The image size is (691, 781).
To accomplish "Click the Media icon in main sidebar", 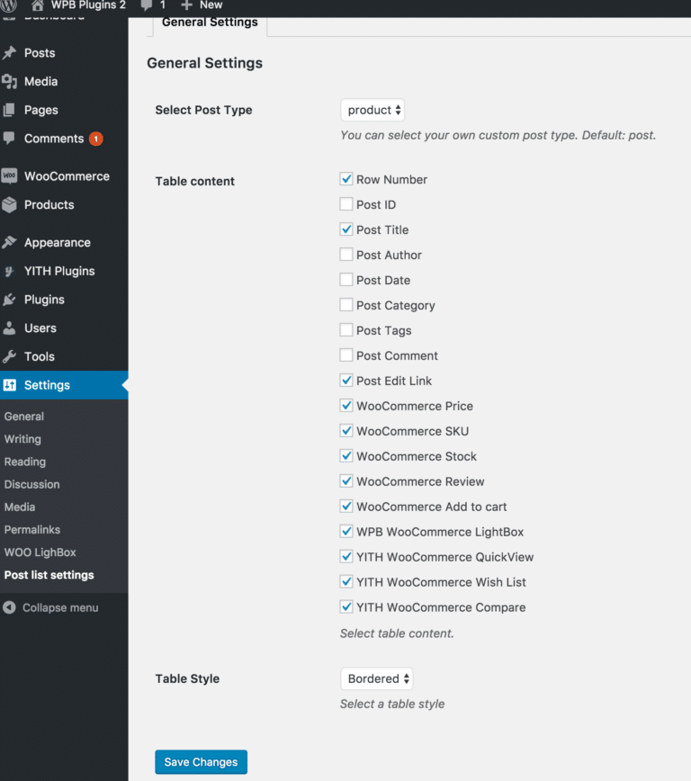I will (x=10, y=81).
